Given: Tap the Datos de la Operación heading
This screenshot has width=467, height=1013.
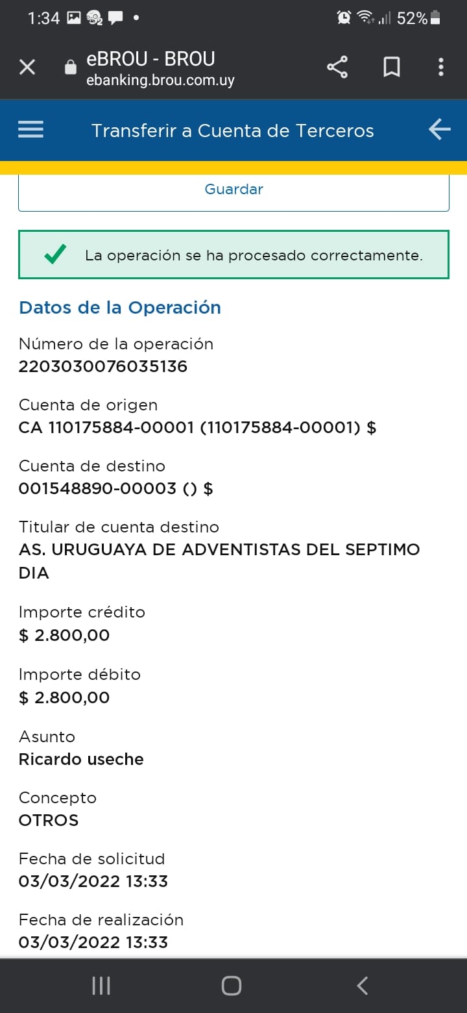Looking at the screenshot, I should pos(120,307).
